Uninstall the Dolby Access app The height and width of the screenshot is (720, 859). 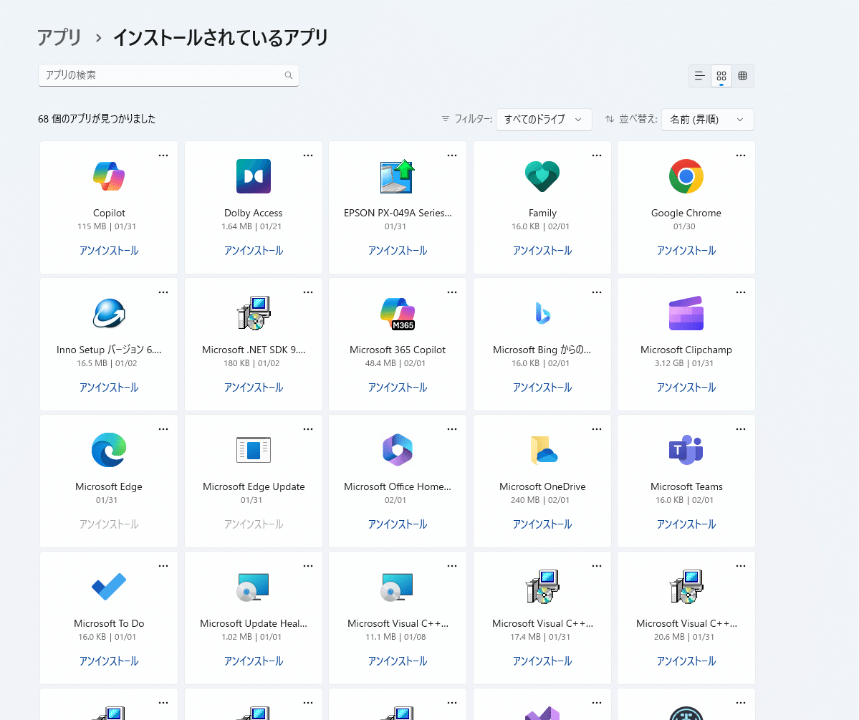(253, 250)
